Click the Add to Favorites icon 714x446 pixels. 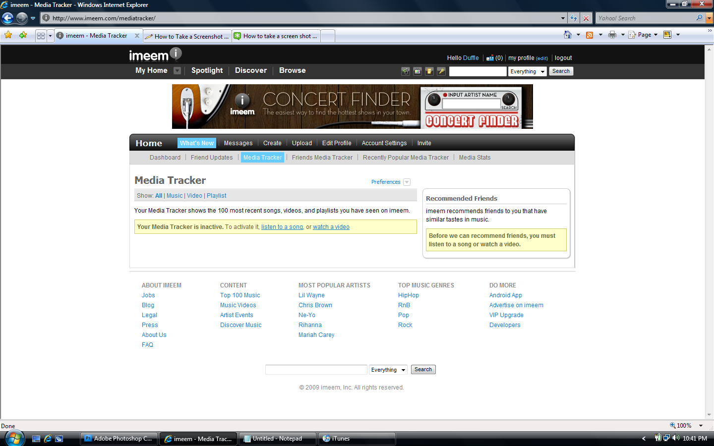[23, 35]
